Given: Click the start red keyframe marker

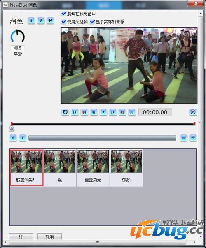Looking at the screenshot, I should tap(12, 123).
